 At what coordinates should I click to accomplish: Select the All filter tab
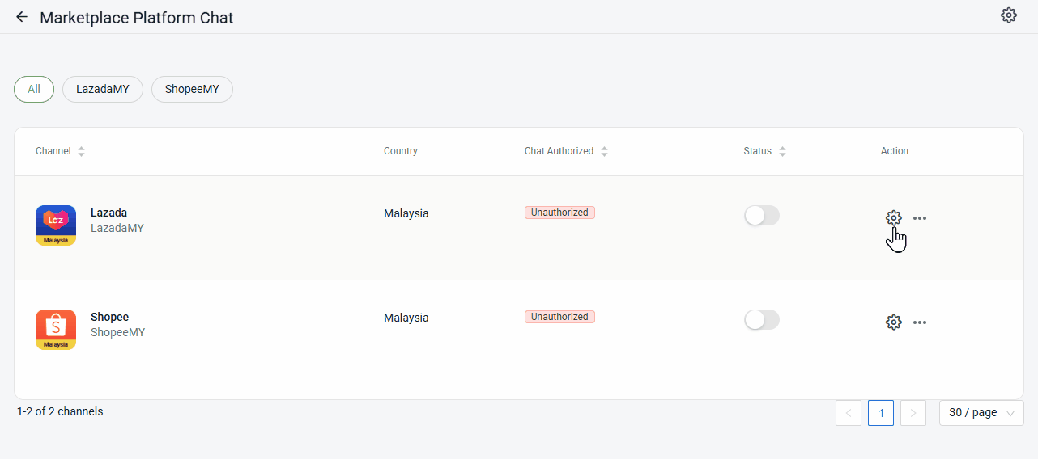coord(34,90)
